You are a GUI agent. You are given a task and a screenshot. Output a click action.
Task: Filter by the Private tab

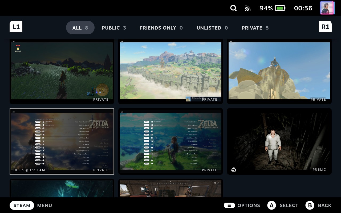255,28
